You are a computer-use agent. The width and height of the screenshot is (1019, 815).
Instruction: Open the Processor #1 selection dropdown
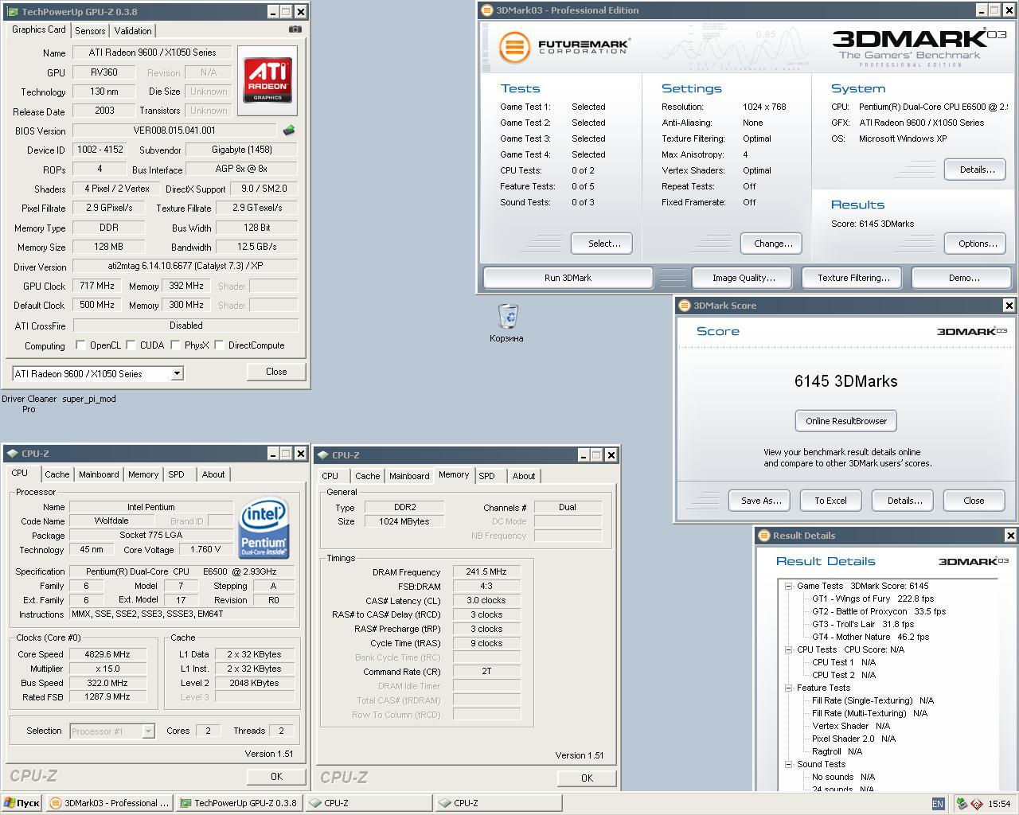tap(148, 731)
